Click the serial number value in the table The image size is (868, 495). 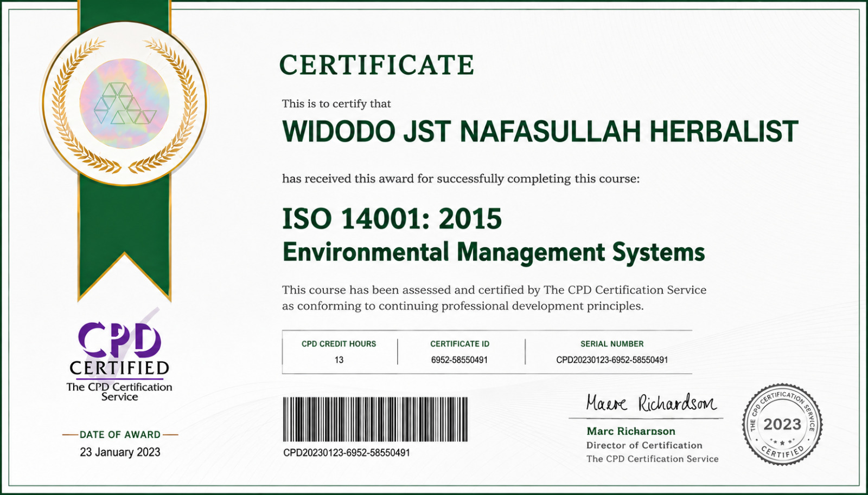click(x=612, y=360)
